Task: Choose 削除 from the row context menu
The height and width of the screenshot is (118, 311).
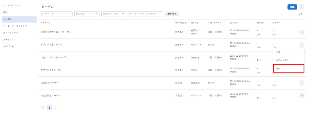Action: tap(289, 68)
